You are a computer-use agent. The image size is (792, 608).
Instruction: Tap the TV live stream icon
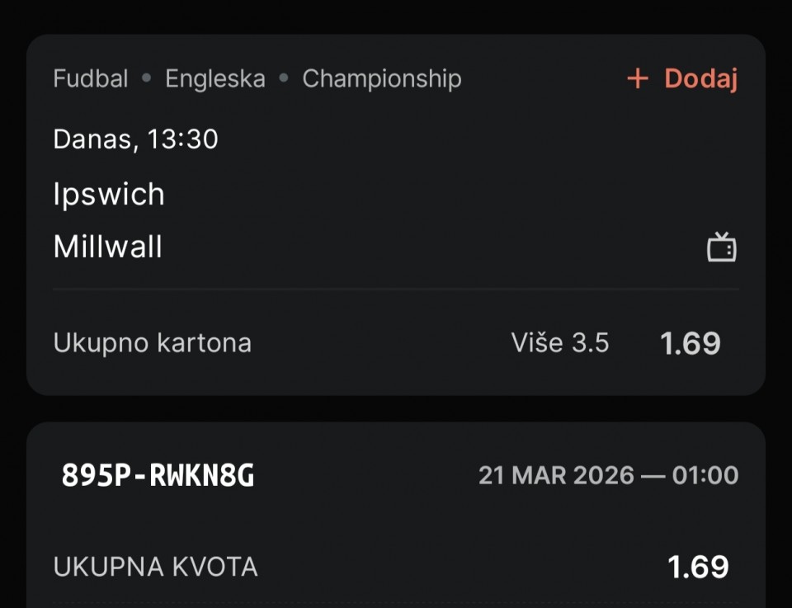[722, 247]
